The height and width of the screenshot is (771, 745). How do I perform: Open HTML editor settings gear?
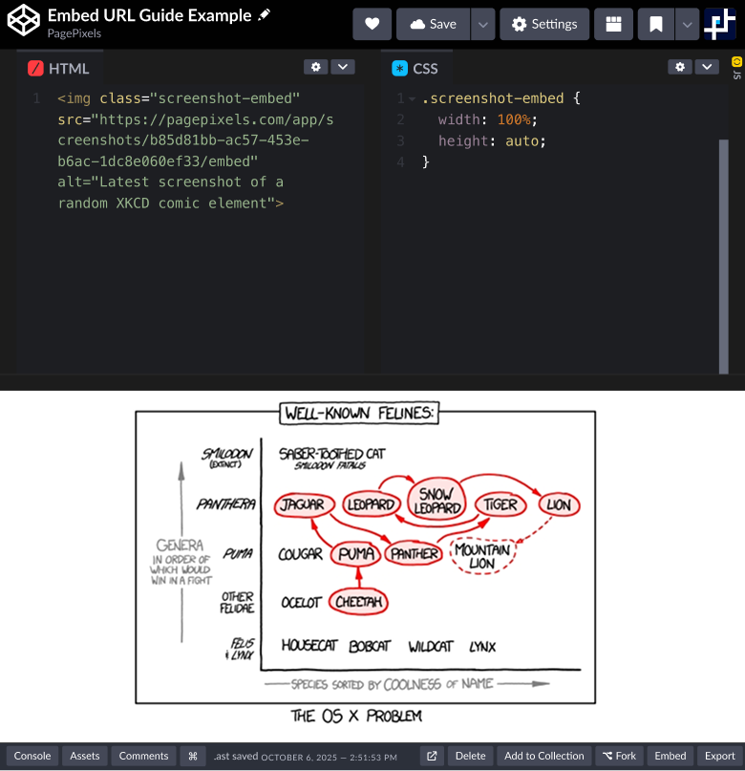315,67
